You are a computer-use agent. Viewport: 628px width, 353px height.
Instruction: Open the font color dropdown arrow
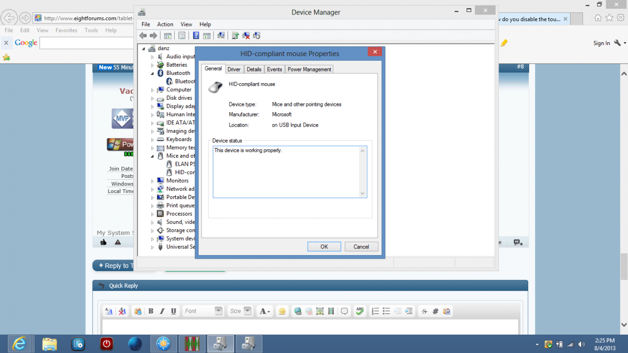[x=269, y=312]
